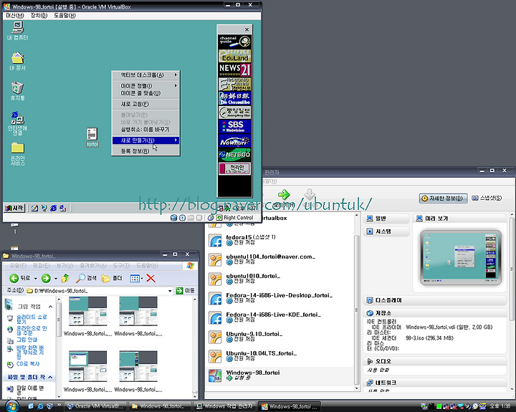Click the green Start arrow in VirtualBox Manager
Image resolution: width=516 pixels, height=412 pixels.
point(284,194)
